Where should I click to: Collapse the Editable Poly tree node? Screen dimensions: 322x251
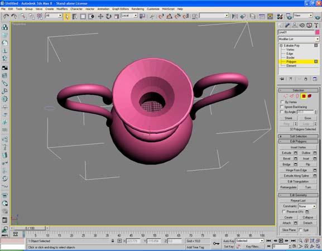tap(281, 46)
